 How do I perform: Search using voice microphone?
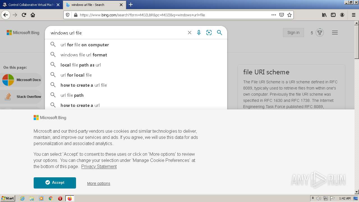(x=199, y=33)
